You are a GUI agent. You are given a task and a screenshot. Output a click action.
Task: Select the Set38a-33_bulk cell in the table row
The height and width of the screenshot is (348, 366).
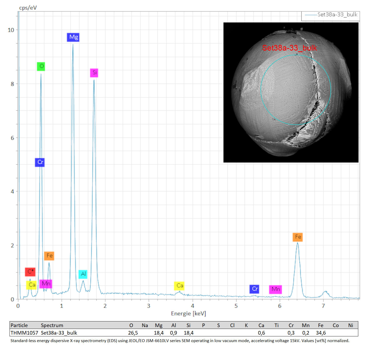(x=59, y=333)
